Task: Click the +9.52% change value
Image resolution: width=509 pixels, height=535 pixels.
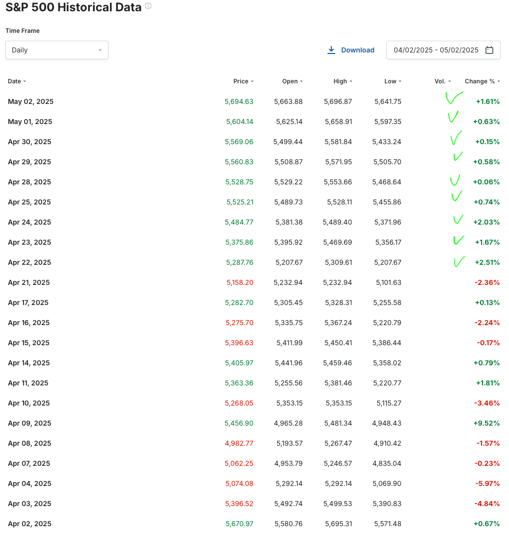Action: point(486,423)
